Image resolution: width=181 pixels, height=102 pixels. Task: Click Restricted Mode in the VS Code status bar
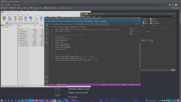point(50,85)
